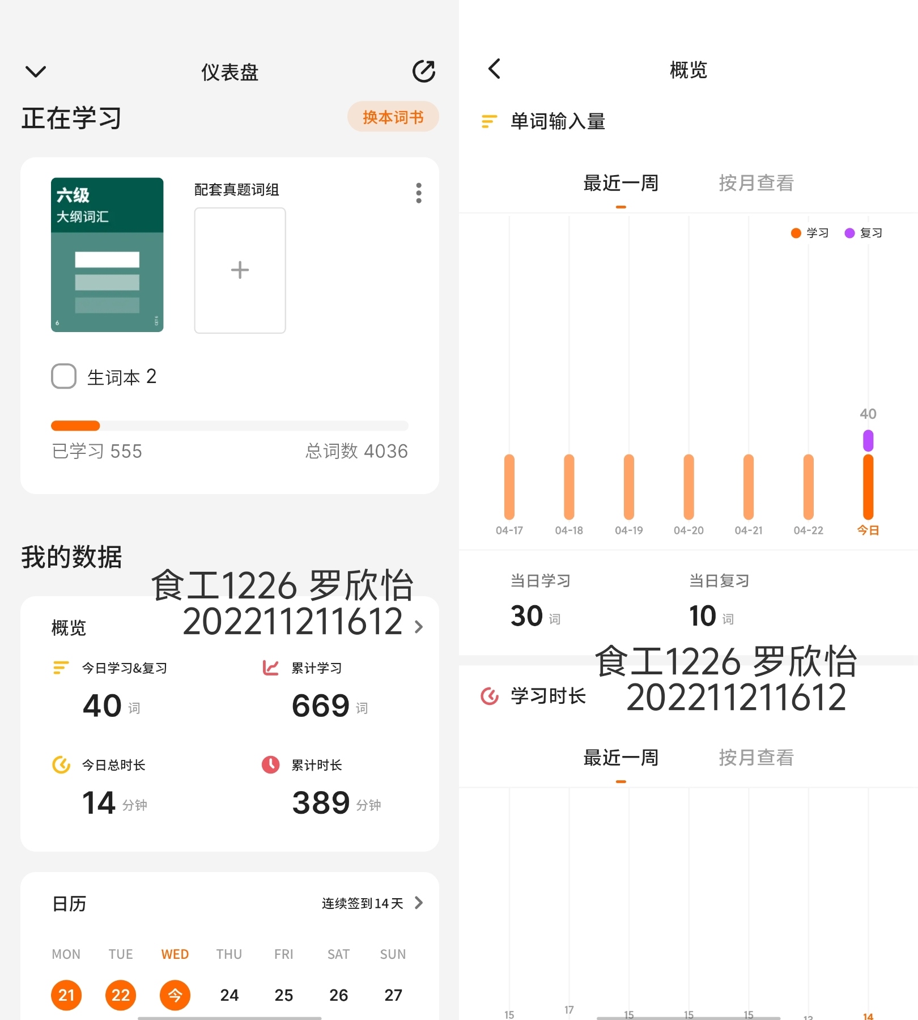Toggle the 复习 legend dot in chart
This screenshot has height=1020, width=918.
pos(849,233)
